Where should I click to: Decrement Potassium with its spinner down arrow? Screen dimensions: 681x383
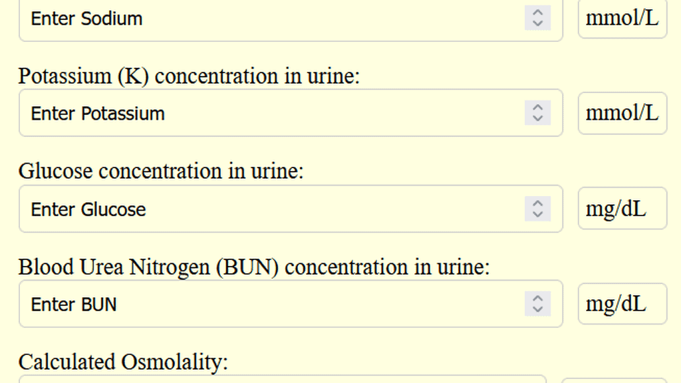[x=536, y=118]
